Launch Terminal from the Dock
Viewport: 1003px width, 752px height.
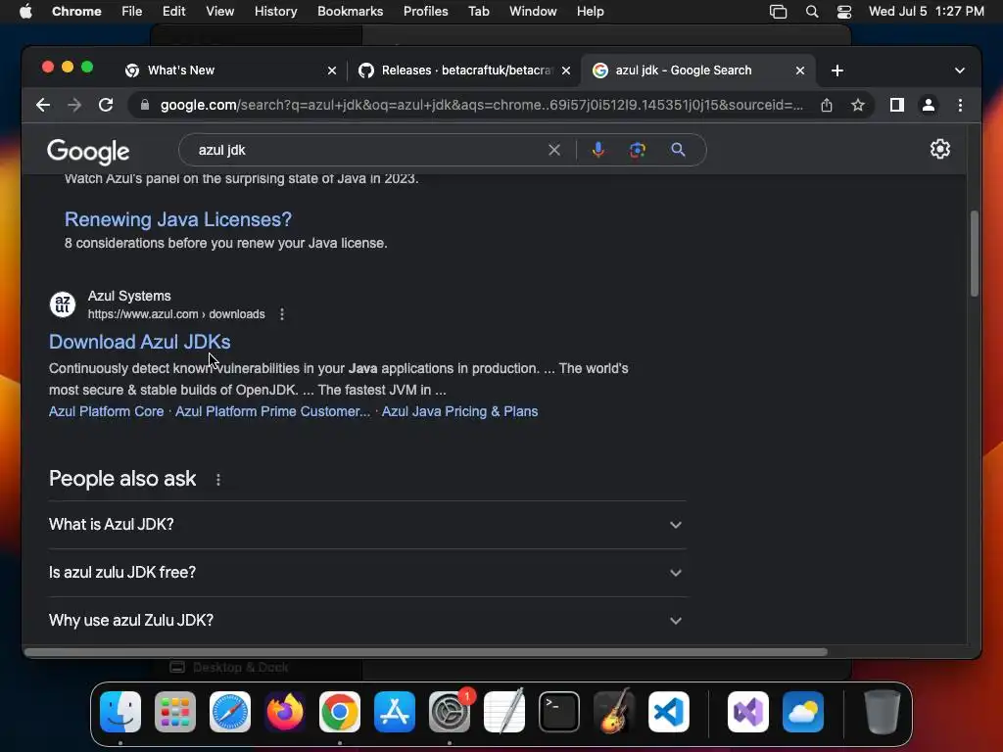pyautogui.click(x=559, y=712)
